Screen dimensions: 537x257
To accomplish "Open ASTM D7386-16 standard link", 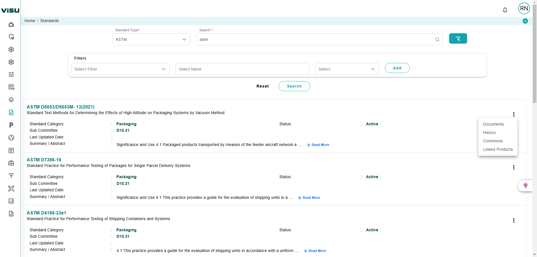I will click(x=44, y=160).
